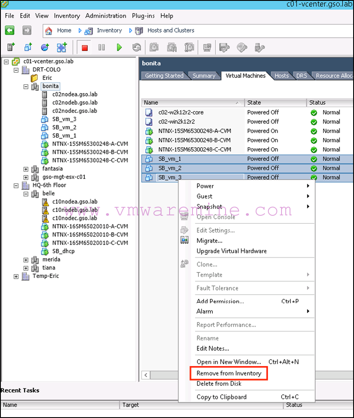Expand the gso-mgt-esx-c01 cluster node
Screen dimensions: 354x418
(26, 177)
